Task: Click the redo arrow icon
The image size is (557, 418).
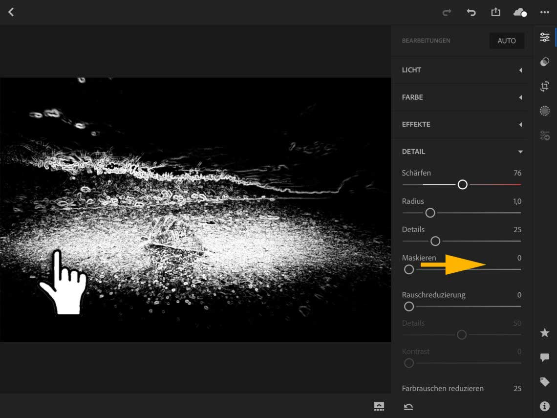Action: [x=447, y=13]
